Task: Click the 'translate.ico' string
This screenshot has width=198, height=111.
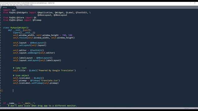Action: [x=49, y=80]
